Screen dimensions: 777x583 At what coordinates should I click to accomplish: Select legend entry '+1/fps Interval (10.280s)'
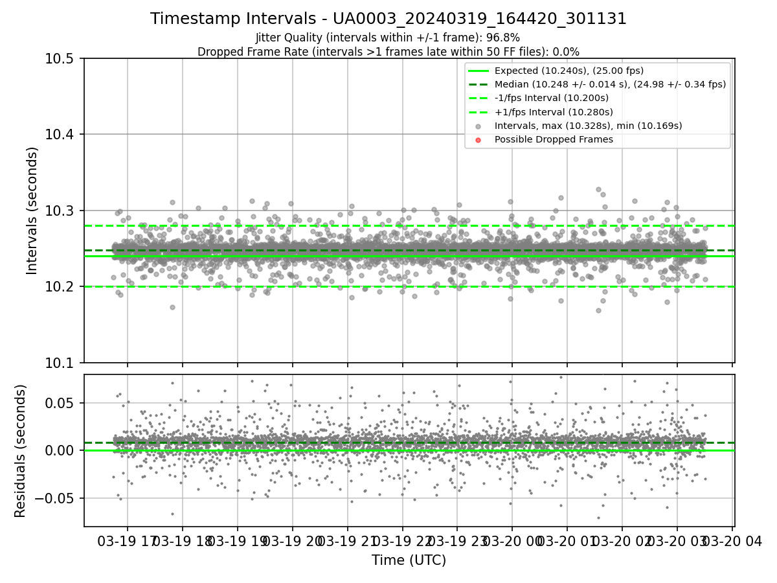coord(554,112)
